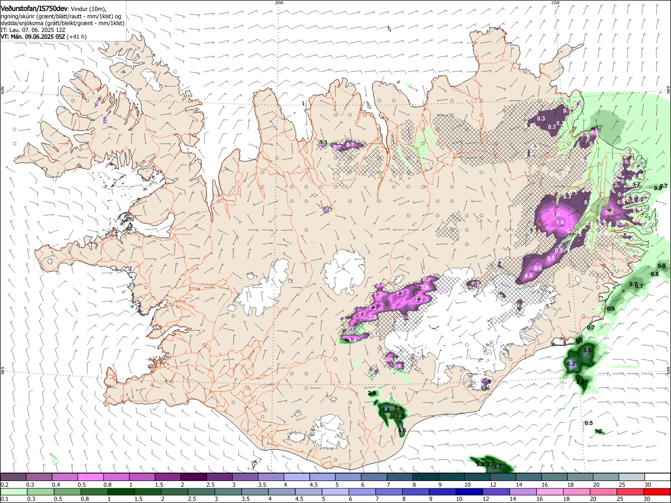Click the grey-purple swatch above the 0.2 label

click(13, 477)
